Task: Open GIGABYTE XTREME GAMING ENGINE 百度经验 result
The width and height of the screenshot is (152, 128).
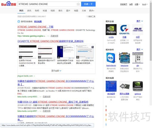Action: 50,41
